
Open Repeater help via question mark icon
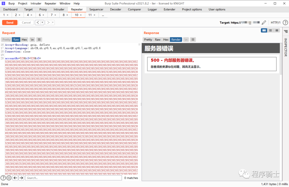285,23
